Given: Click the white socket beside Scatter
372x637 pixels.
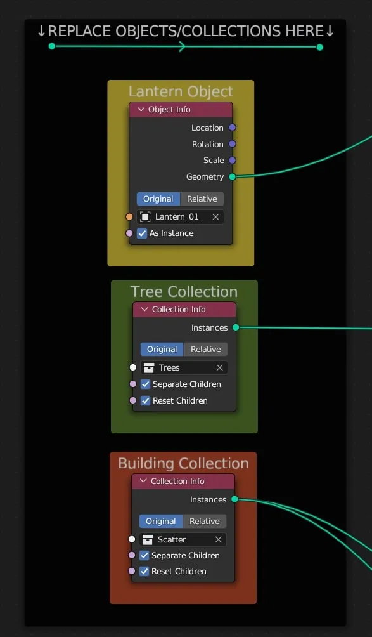Looking at the screenshot, I should click(132, 539).
